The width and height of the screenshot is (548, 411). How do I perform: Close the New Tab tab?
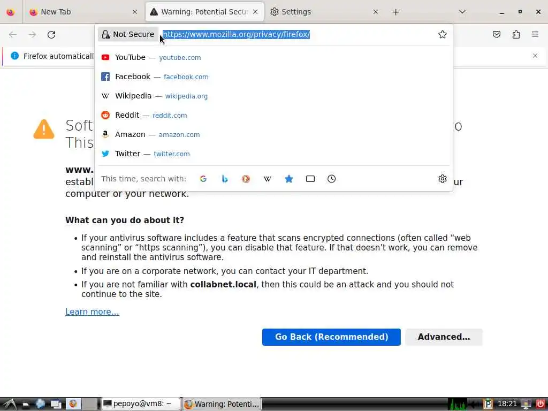pos(134,12)
